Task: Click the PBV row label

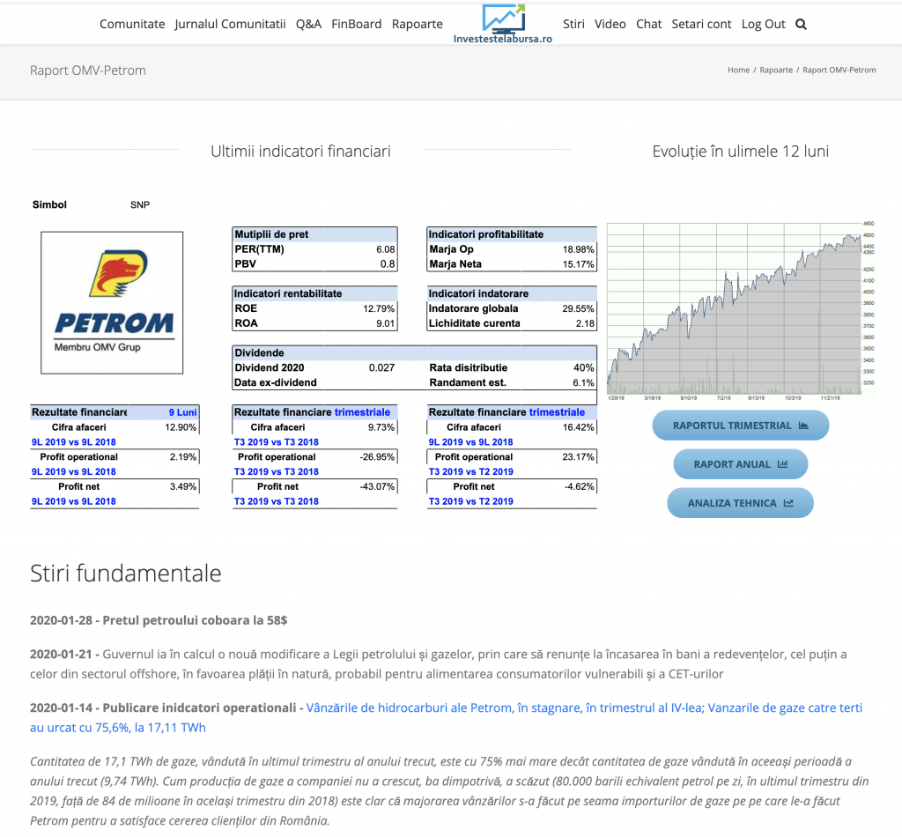Action: click(x=245, y=264)
